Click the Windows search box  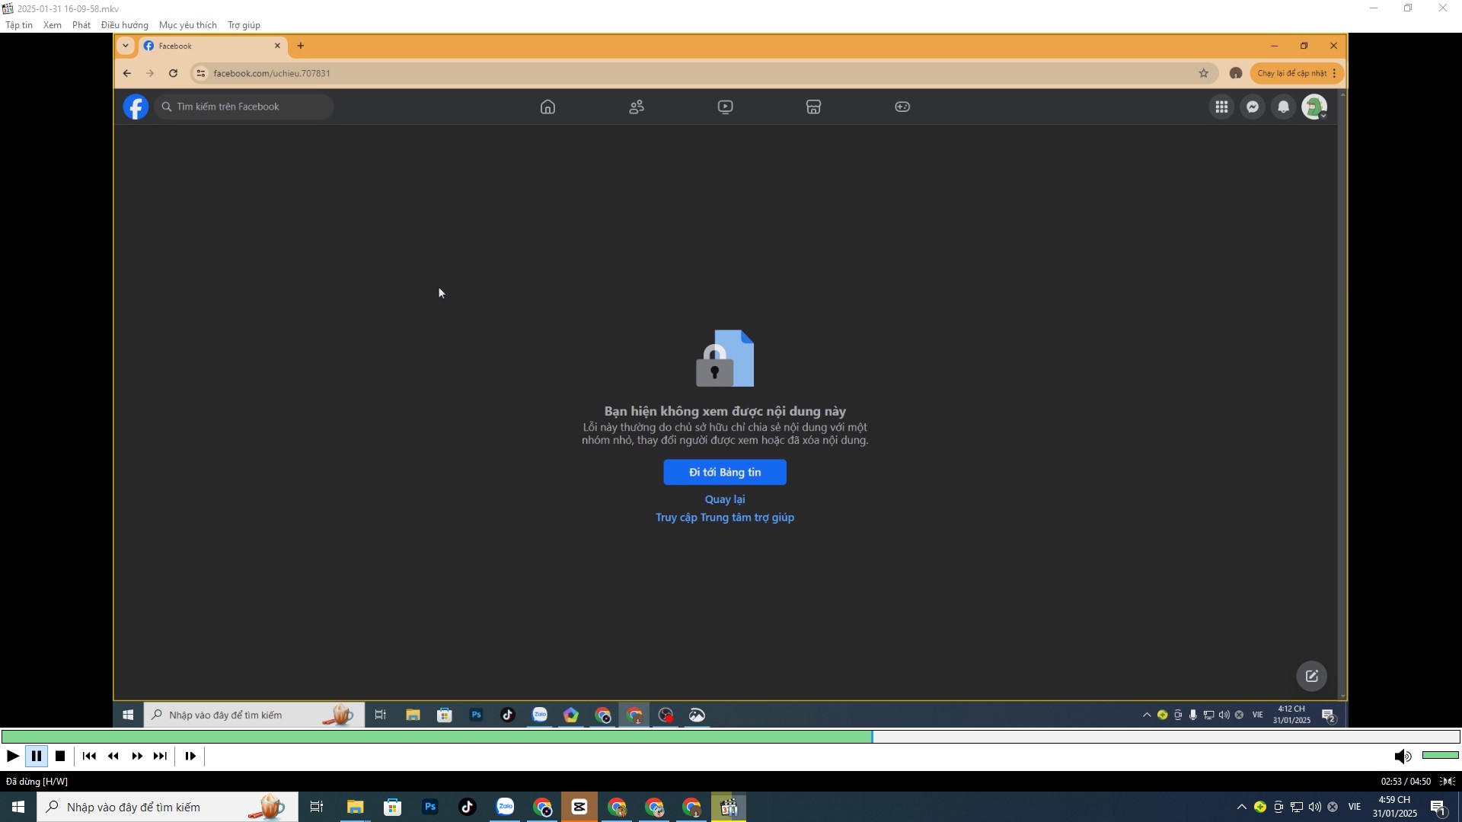click(168, 807)
